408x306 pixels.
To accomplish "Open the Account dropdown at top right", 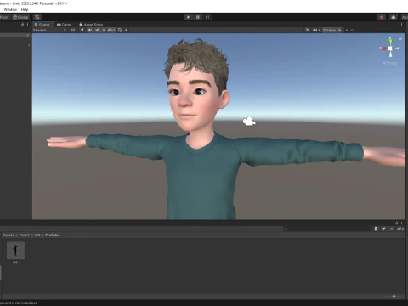I will tap(405, 17).
